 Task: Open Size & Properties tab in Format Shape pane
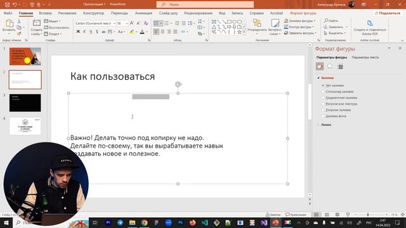point(341,66)
